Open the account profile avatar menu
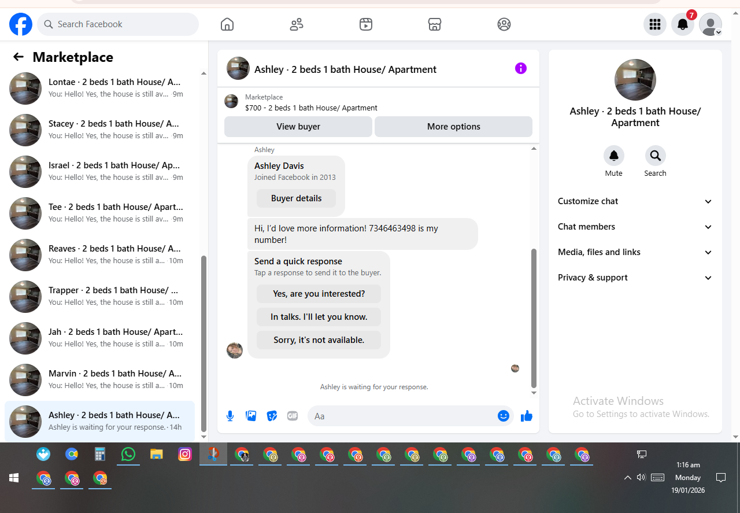740x513 pixels. click(x=711, y=24)
